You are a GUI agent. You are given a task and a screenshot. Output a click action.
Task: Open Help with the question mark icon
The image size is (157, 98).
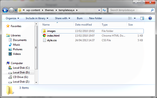click(x=150, y=18)
